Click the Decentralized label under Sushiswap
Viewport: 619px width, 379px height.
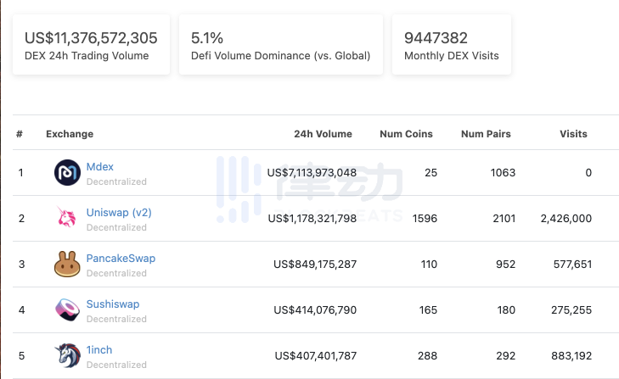[x=116, y=319]
